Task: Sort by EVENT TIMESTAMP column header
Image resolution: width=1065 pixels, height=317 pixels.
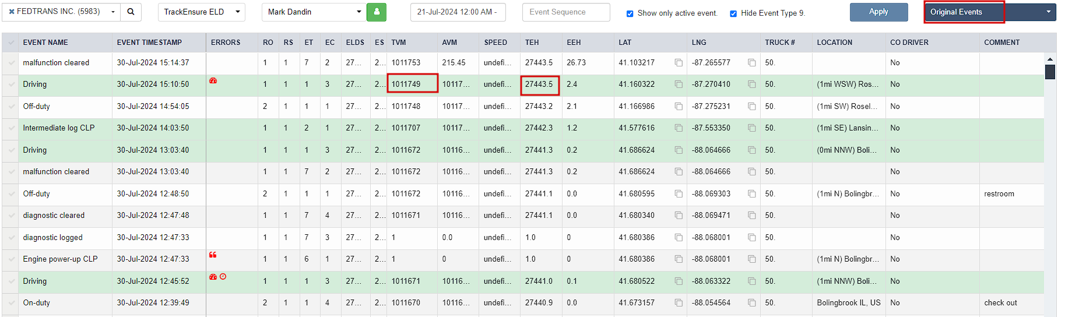Action: pos(149,43)
